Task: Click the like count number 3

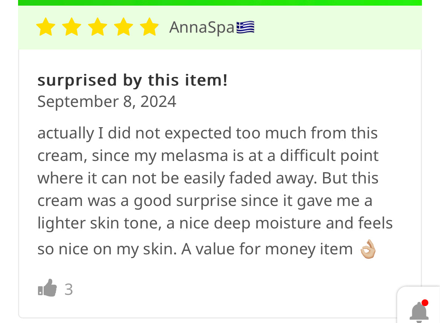Action: (x=68, y=289)
